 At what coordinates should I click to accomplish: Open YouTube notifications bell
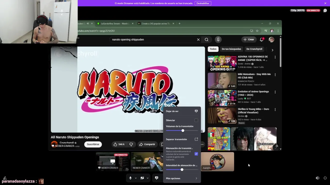tap(262, 40)
